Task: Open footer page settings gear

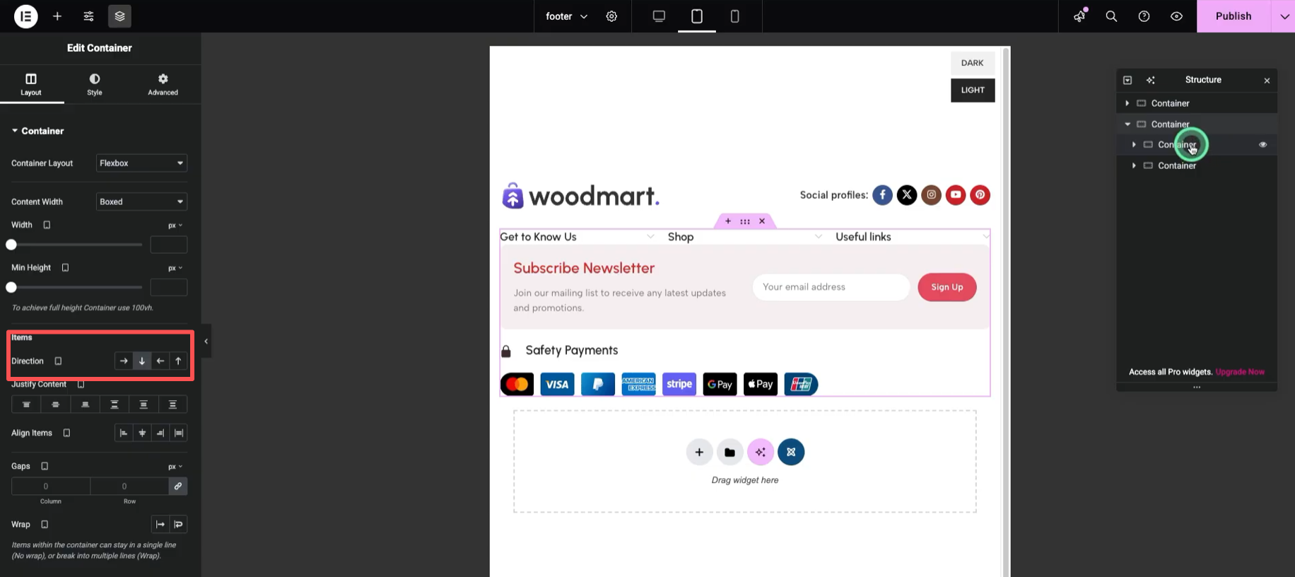Action: [x=611, y=16]
